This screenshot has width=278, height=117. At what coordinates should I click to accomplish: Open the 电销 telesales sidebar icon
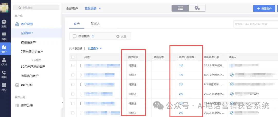pyautogui.click(x=4, y=75)
